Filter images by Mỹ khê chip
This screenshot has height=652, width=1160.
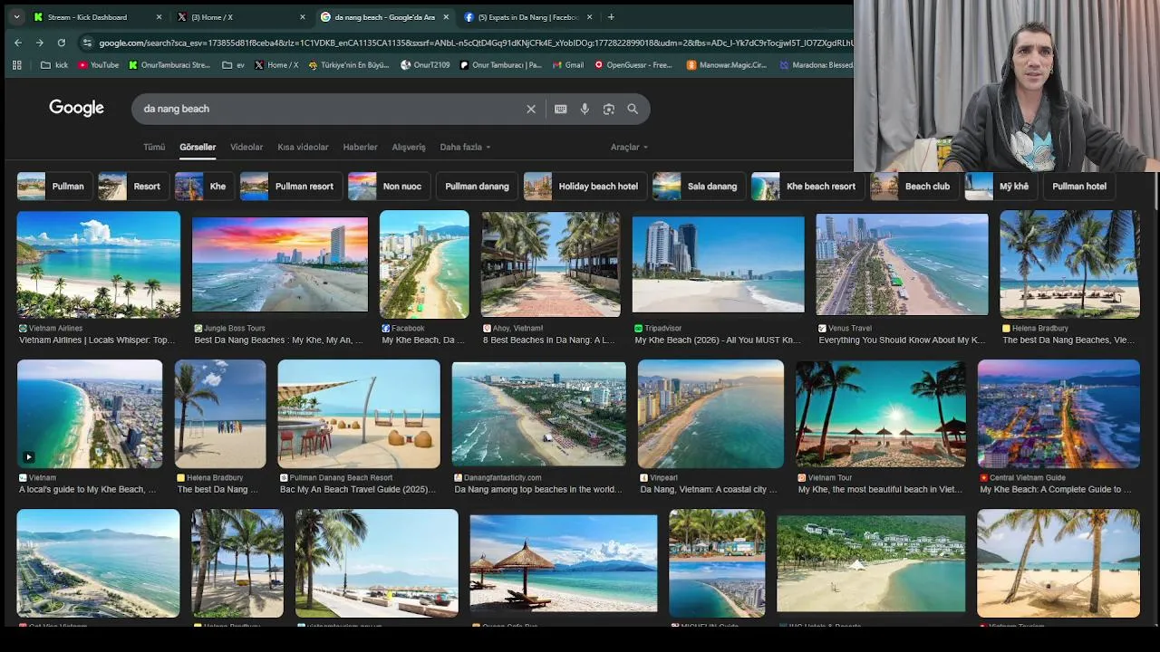[x=1001, y=187]
